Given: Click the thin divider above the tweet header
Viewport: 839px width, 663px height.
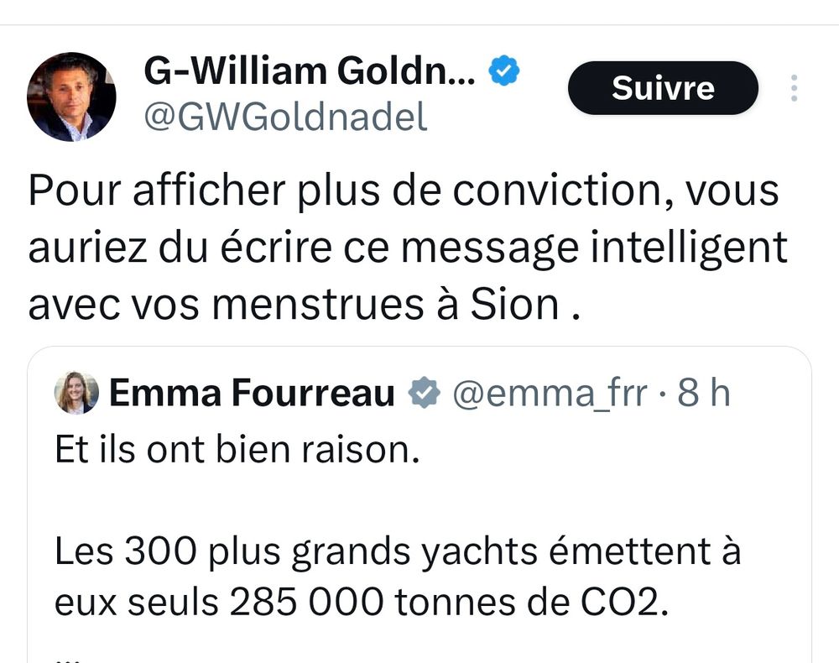Looking at the screenshot, I should (419, 24).
